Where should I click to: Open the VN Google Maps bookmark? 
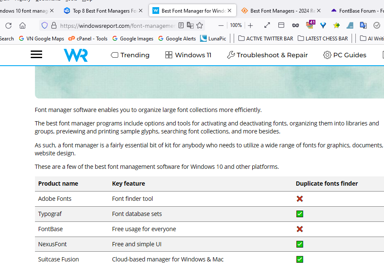coord(41,38)
